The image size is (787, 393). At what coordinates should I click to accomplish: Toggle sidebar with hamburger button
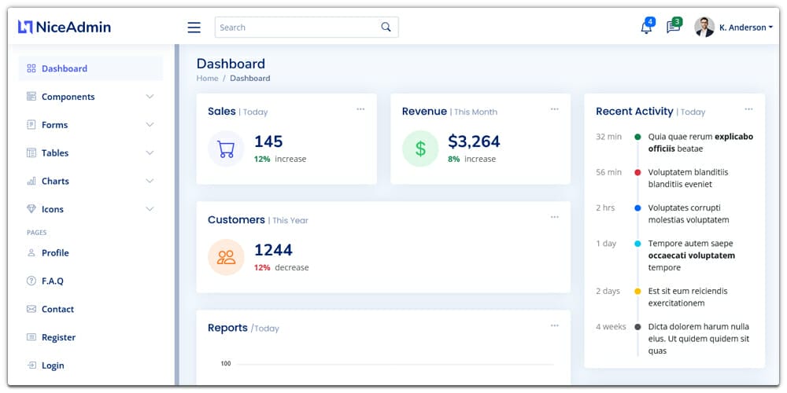point(194,28)
